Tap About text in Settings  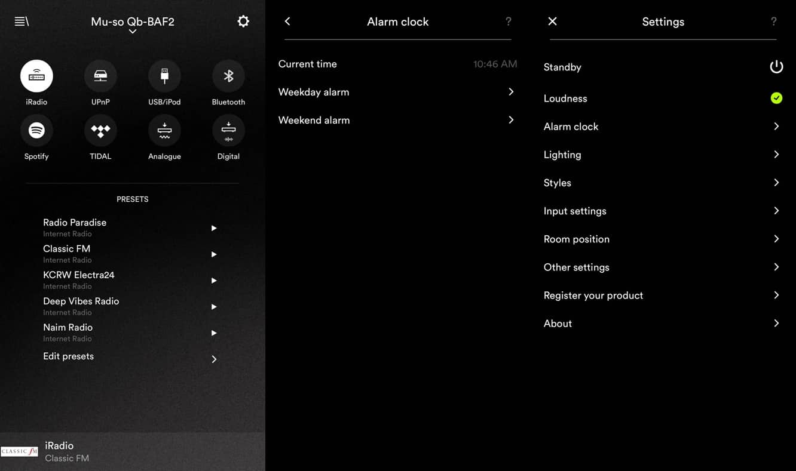pos(558,324)
